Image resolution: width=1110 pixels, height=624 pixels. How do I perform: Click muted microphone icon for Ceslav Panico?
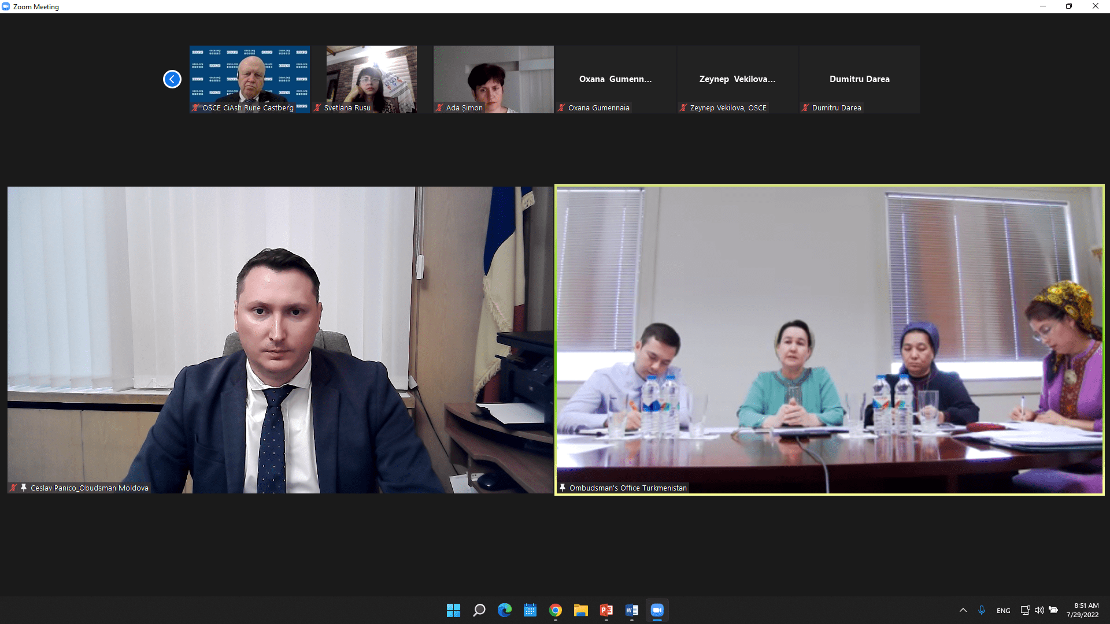13,488
